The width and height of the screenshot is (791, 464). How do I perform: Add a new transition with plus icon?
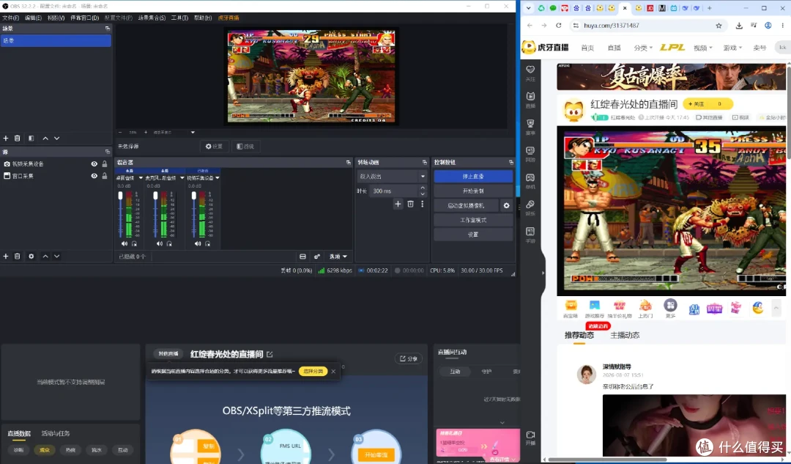(398, 204)
